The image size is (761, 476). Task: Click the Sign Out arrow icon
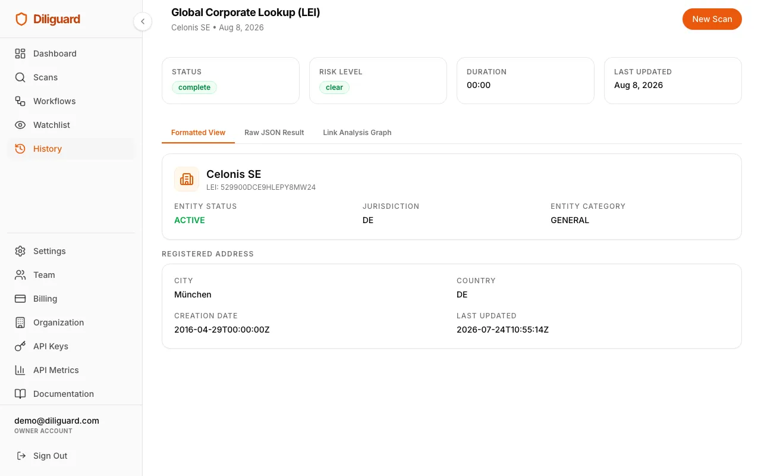coord(21,456)
